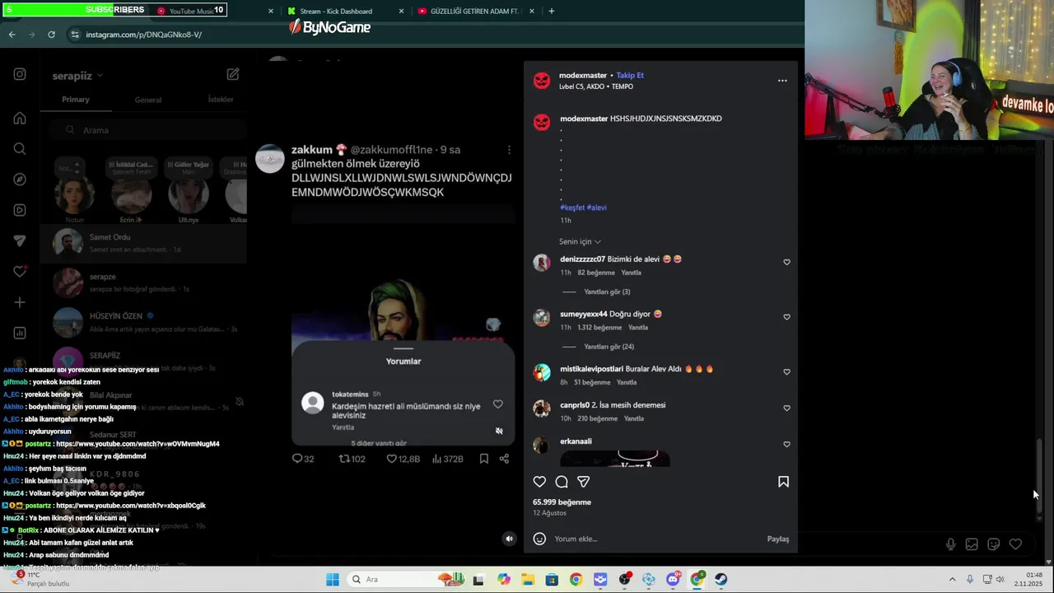Image resolution: width=1054 pixels, height=593 pixels.
Task: Open the Notifications heart icon in the sidebar
Action: pos(20,272)
